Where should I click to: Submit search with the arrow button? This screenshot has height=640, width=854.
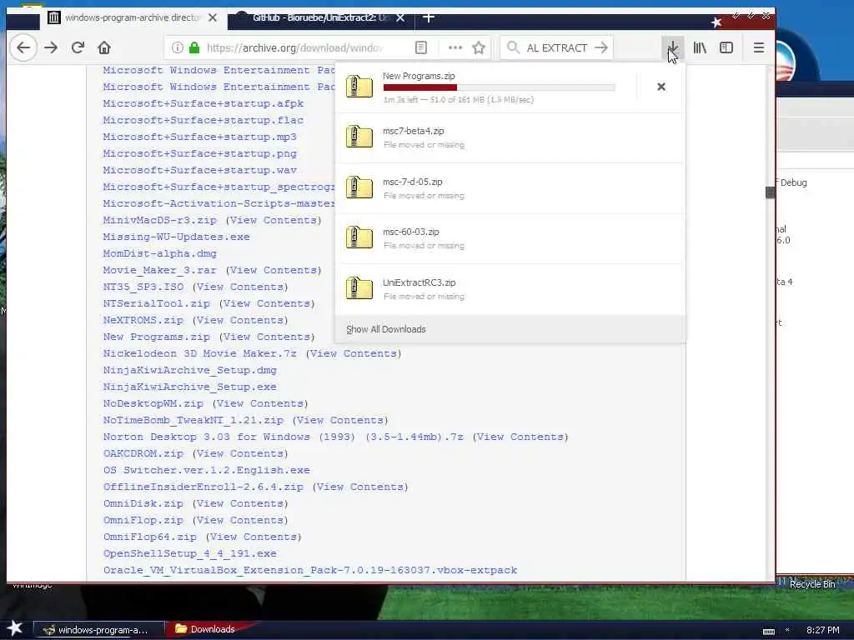[600, 47]
